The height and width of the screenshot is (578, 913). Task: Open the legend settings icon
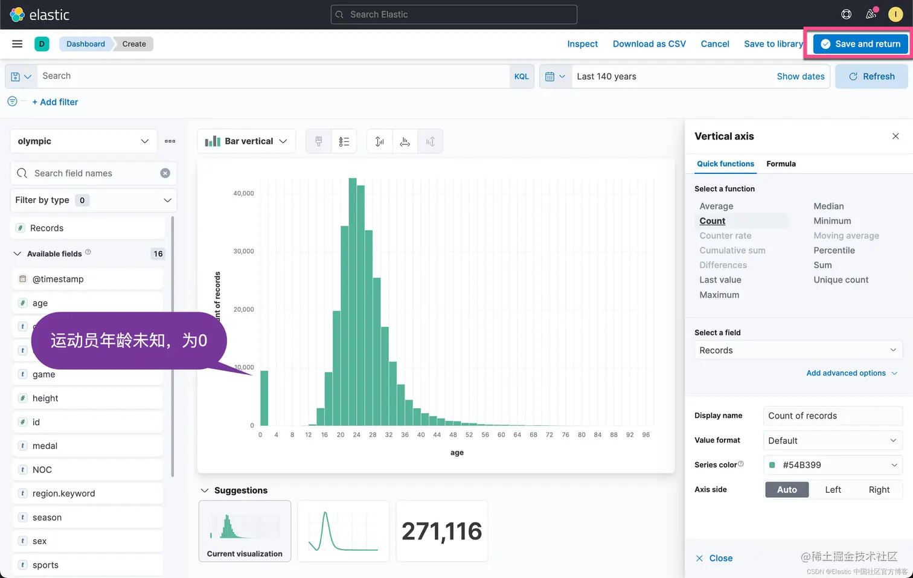pyautogui.click(x=344, y=141)
